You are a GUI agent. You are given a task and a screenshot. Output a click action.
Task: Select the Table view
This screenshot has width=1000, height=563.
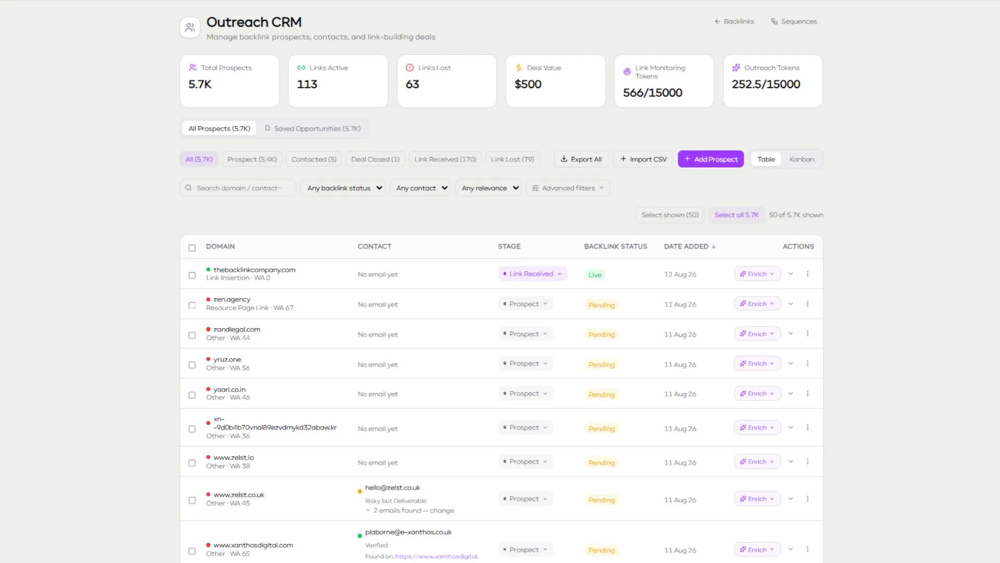766,159
